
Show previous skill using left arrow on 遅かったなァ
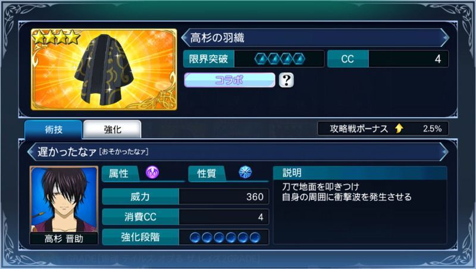click(32, 152)
